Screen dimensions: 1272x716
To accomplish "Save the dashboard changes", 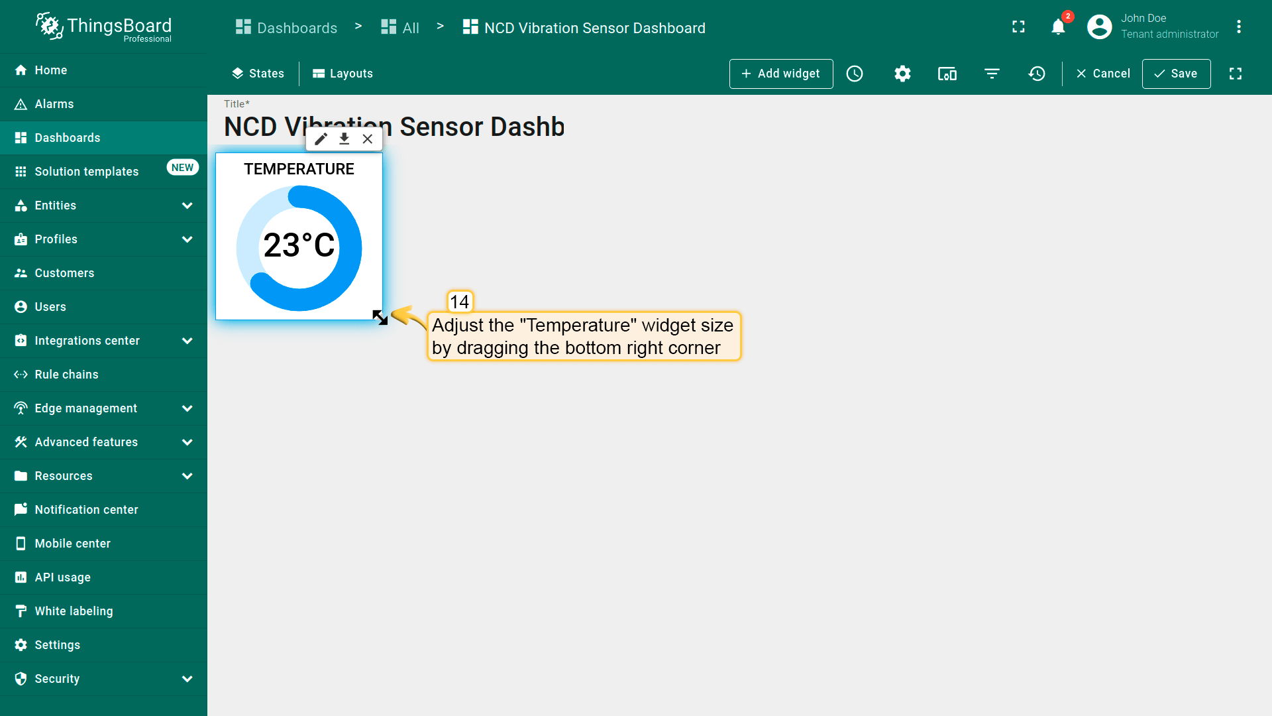I will pos(1176,74).
